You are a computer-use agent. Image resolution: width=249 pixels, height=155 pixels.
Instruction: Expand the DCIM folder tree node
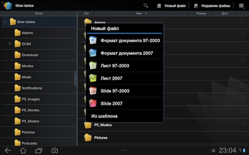10,43
